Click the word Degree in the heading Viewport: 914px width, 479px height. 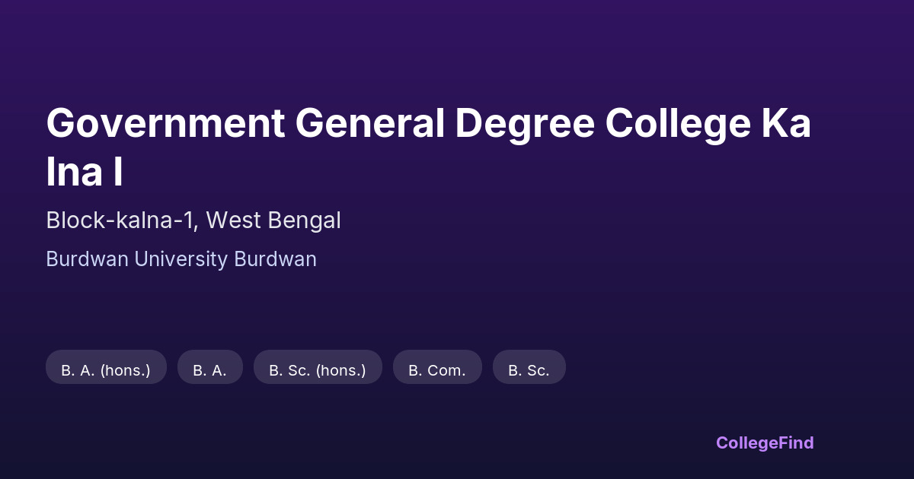tap(525, 124)
